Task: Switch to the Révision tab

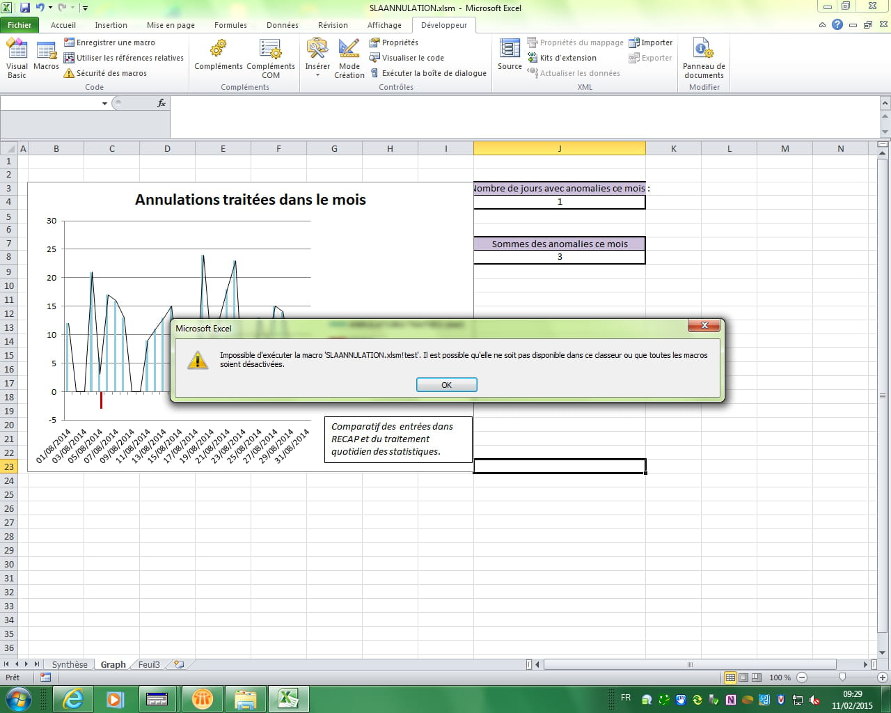Action: [x=333, y=25]
